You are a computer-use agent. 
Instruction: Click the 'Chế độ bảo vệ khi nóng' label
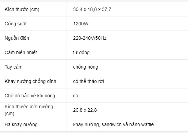tap(30, 96)
